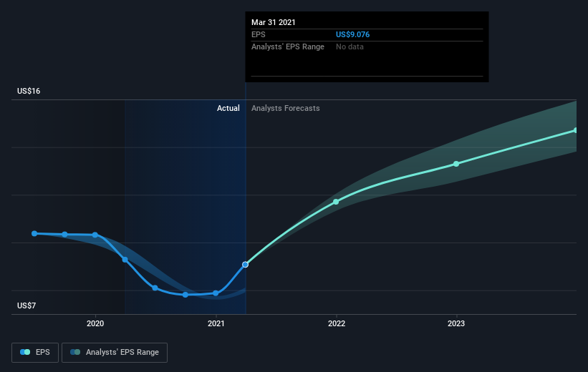Viewport: 588px width, 372px height.
Task: Click the first EPS data point in 2019
Action: tap(34, 234)
